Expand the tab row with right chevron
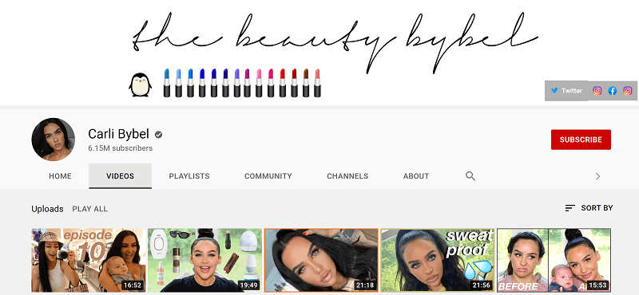Screen dimensions: 639x295 pos(597,176)
